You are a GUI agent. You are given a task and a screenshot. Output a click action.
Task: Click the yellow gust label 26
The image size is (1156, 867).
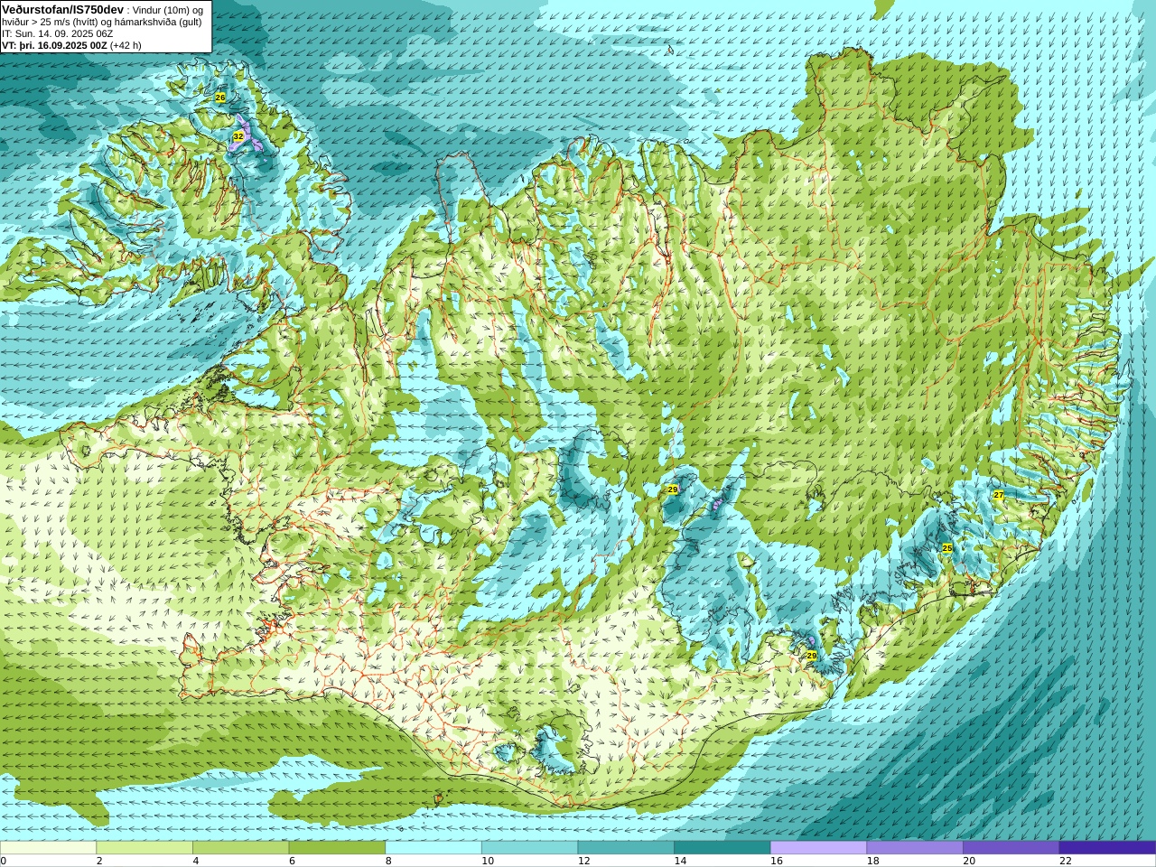pos(220,97)
